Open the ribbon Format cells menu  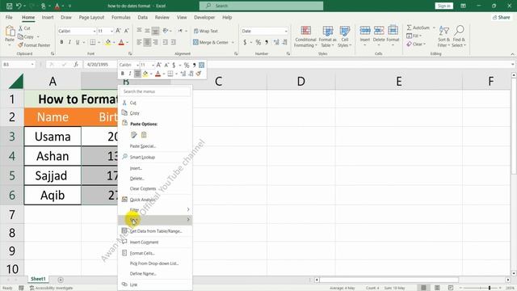(x=393, y=36)
